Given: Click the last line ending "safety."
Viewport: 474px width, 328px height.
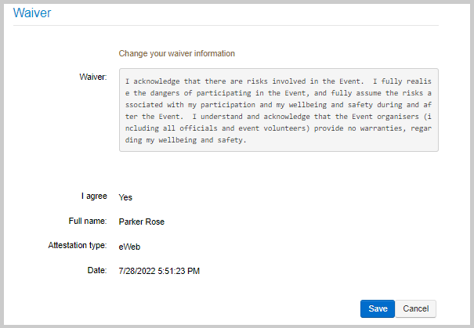Looking at the screenshot, I should coord(186,140).
